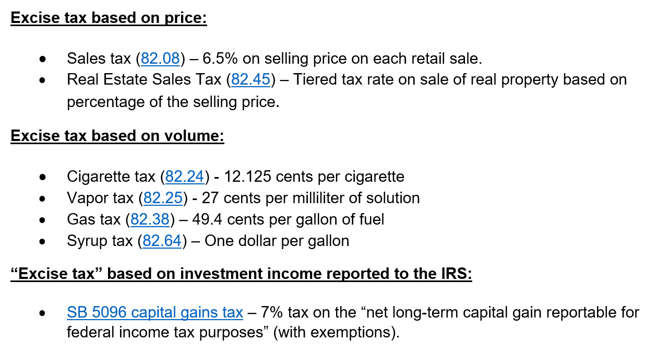Open the SB 5096 capital gains tax link

click(x=155, y=312)
